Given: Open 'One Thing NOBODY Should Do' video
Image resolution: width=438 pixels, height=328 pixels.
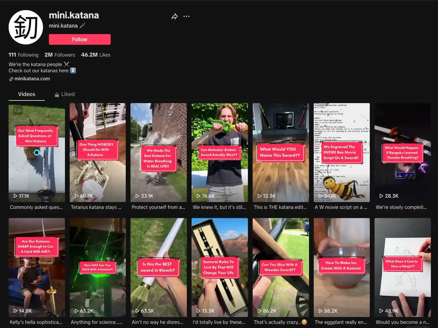Looking at the screenshot, I should click(98, 152).
